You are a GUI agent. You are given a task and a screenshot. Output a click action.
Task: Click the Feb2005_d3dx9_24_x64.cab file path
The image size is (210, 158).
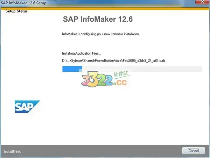113,60
